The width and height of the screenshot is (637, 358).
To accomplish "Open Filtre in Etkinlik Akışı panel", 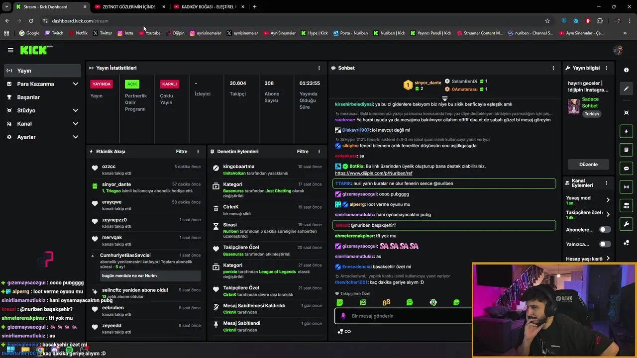I will [182, 152].
